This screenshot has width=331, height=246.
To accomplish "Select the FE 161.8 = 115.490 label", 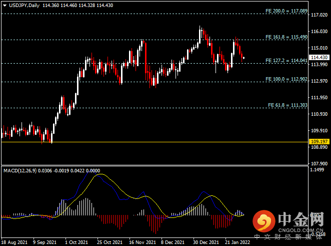I will coord(286,37).
